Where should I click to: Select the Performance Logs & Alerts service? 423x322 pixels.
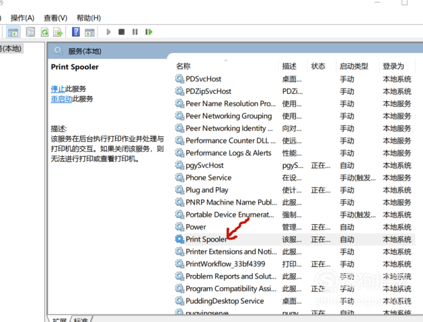(229, 153)
